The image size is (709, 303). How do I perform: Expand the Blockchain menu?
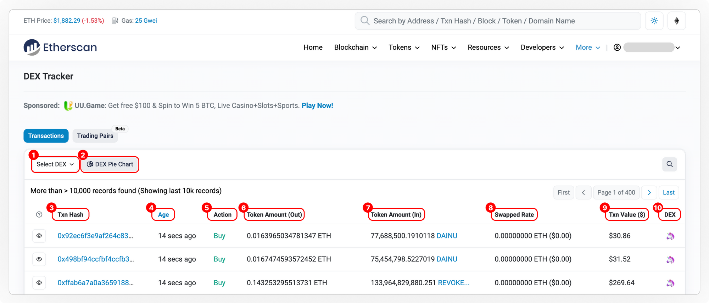355,47
